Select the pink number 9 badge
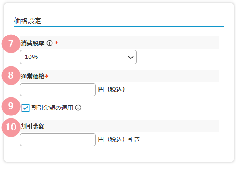 tap(11, 106)
